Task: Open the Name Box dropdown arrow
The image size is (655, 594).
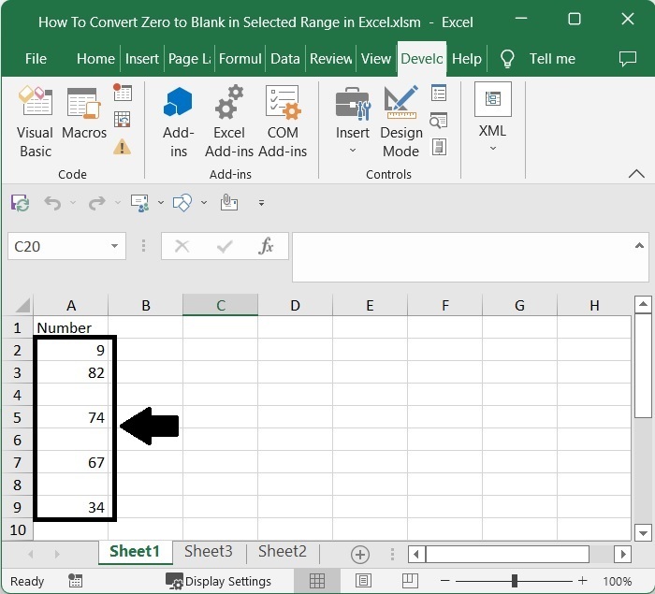Action: click(x=115, y=247)
